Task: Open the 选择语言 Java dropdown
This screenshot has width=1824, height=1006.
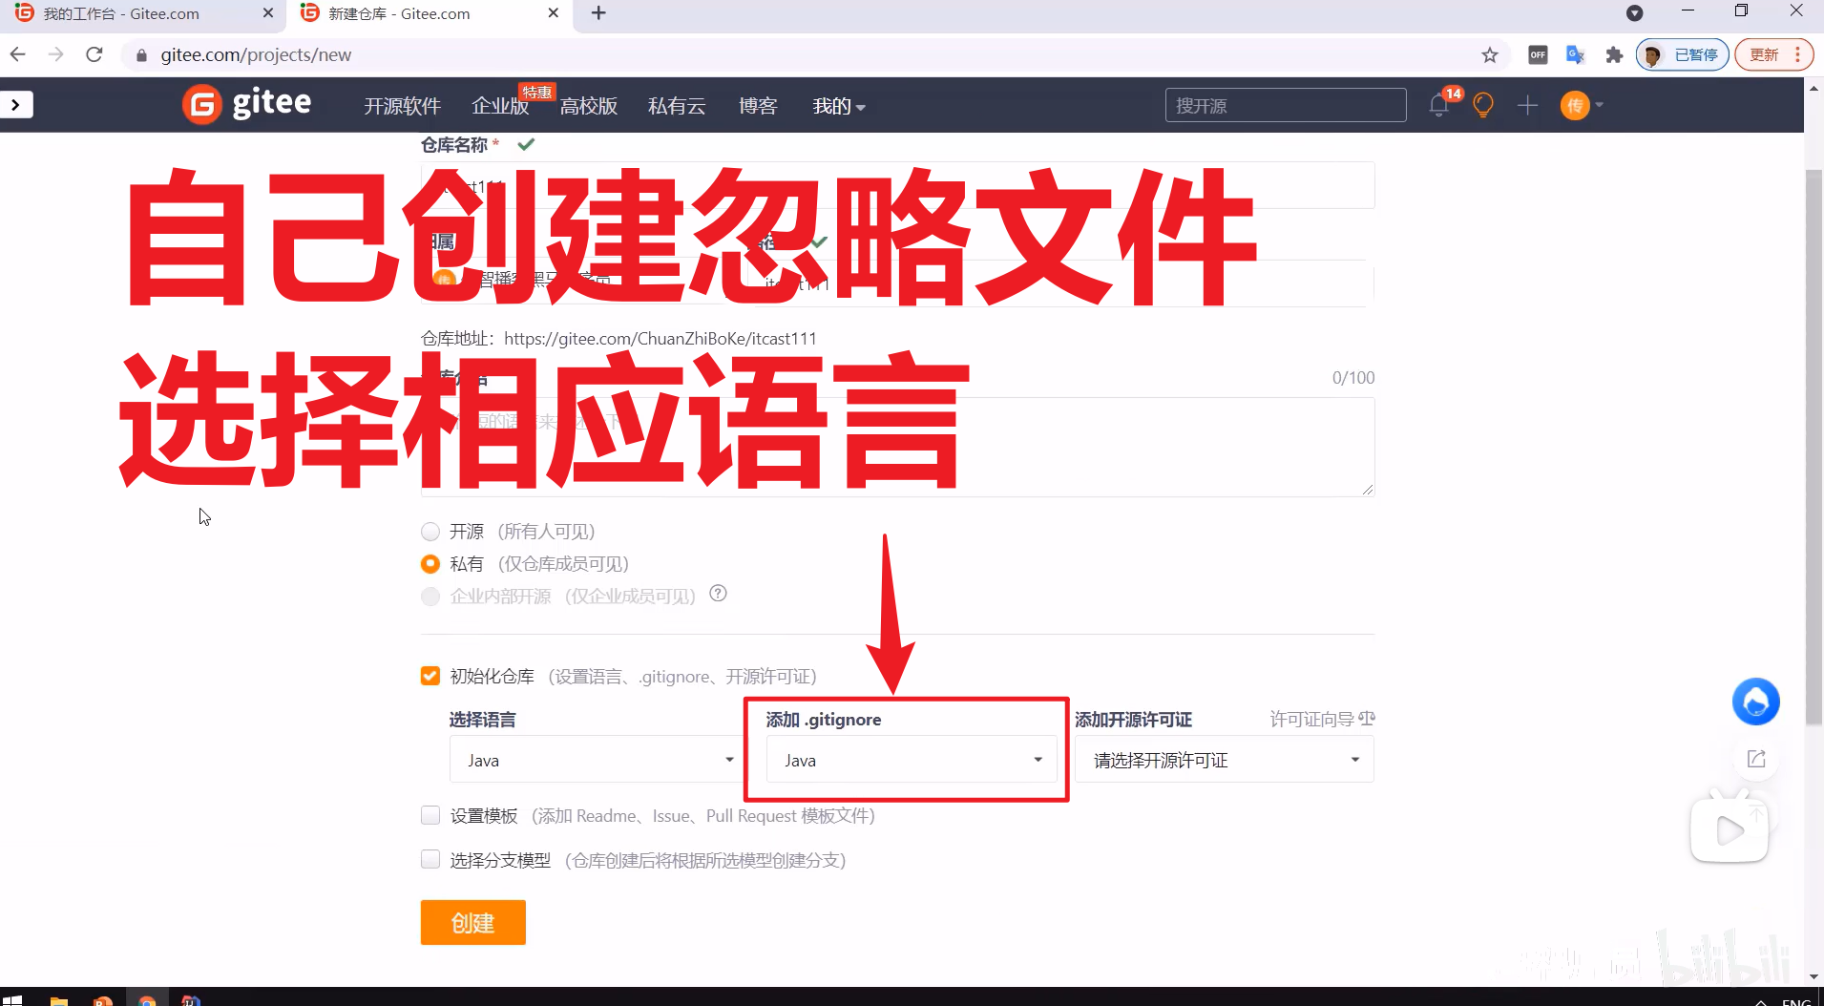Action: 596,760
